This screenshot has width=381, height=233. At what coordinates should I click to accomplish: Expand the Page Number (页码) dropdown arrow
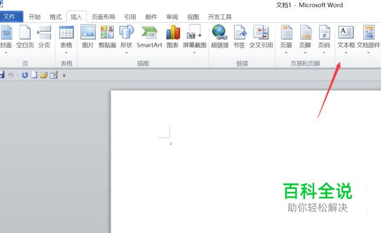click(324, 53)
